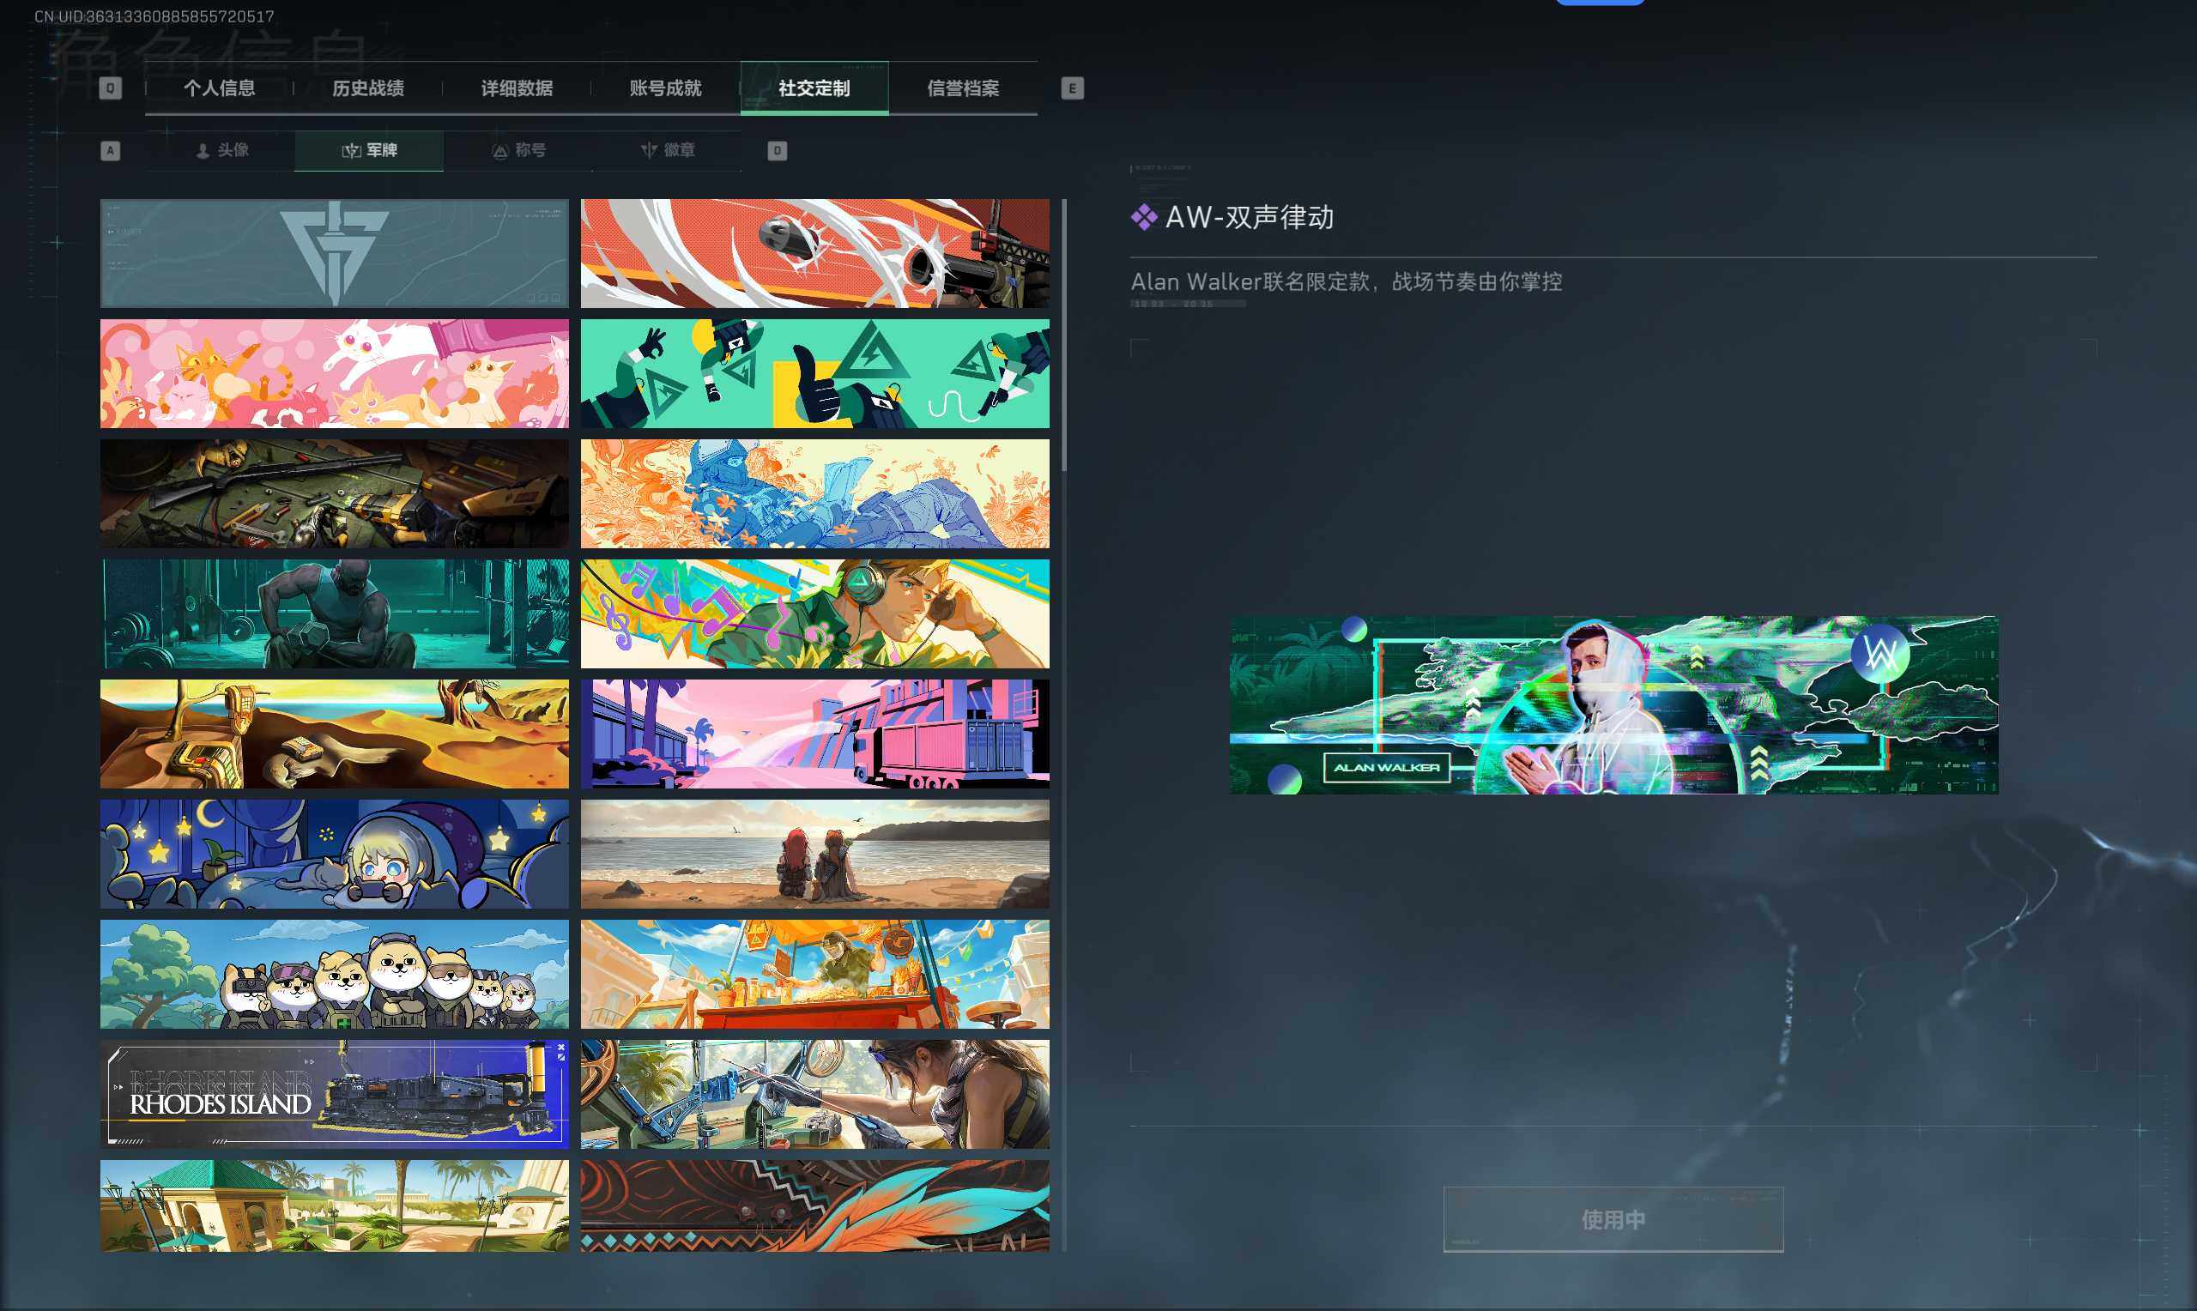This screenshot has width=2197, height=1311.
Task: Click the D sub-tab navigation icon
Action: tap(777, 150)
